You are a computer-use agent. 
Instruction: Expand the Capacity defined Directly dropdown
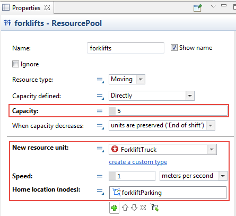[190, 96]
